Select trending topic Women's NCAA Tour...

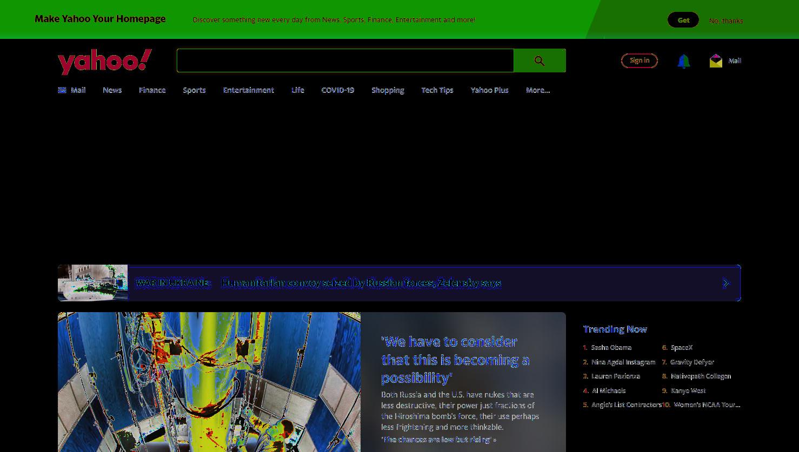[707, 405]
